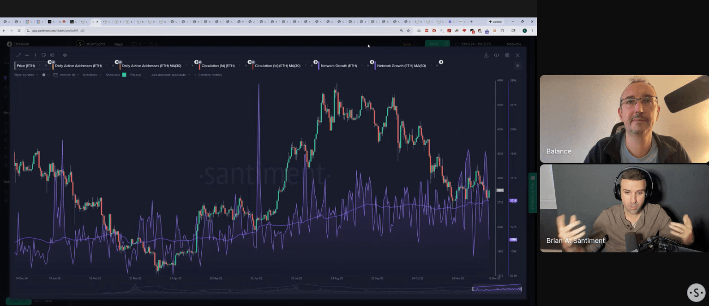Screen dimensions: 709x306
Task: Select the Network Growth (ETH) metric tab
Action: pos(338,66)
